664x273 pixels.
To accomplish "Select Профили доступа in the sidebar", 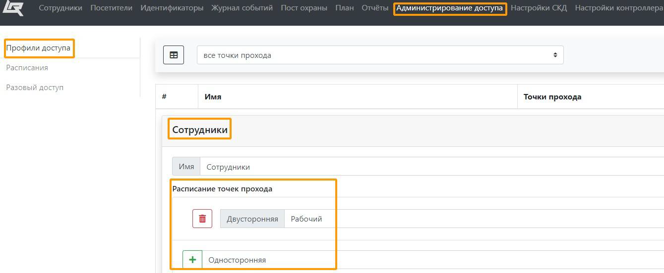I will point(38,48).
